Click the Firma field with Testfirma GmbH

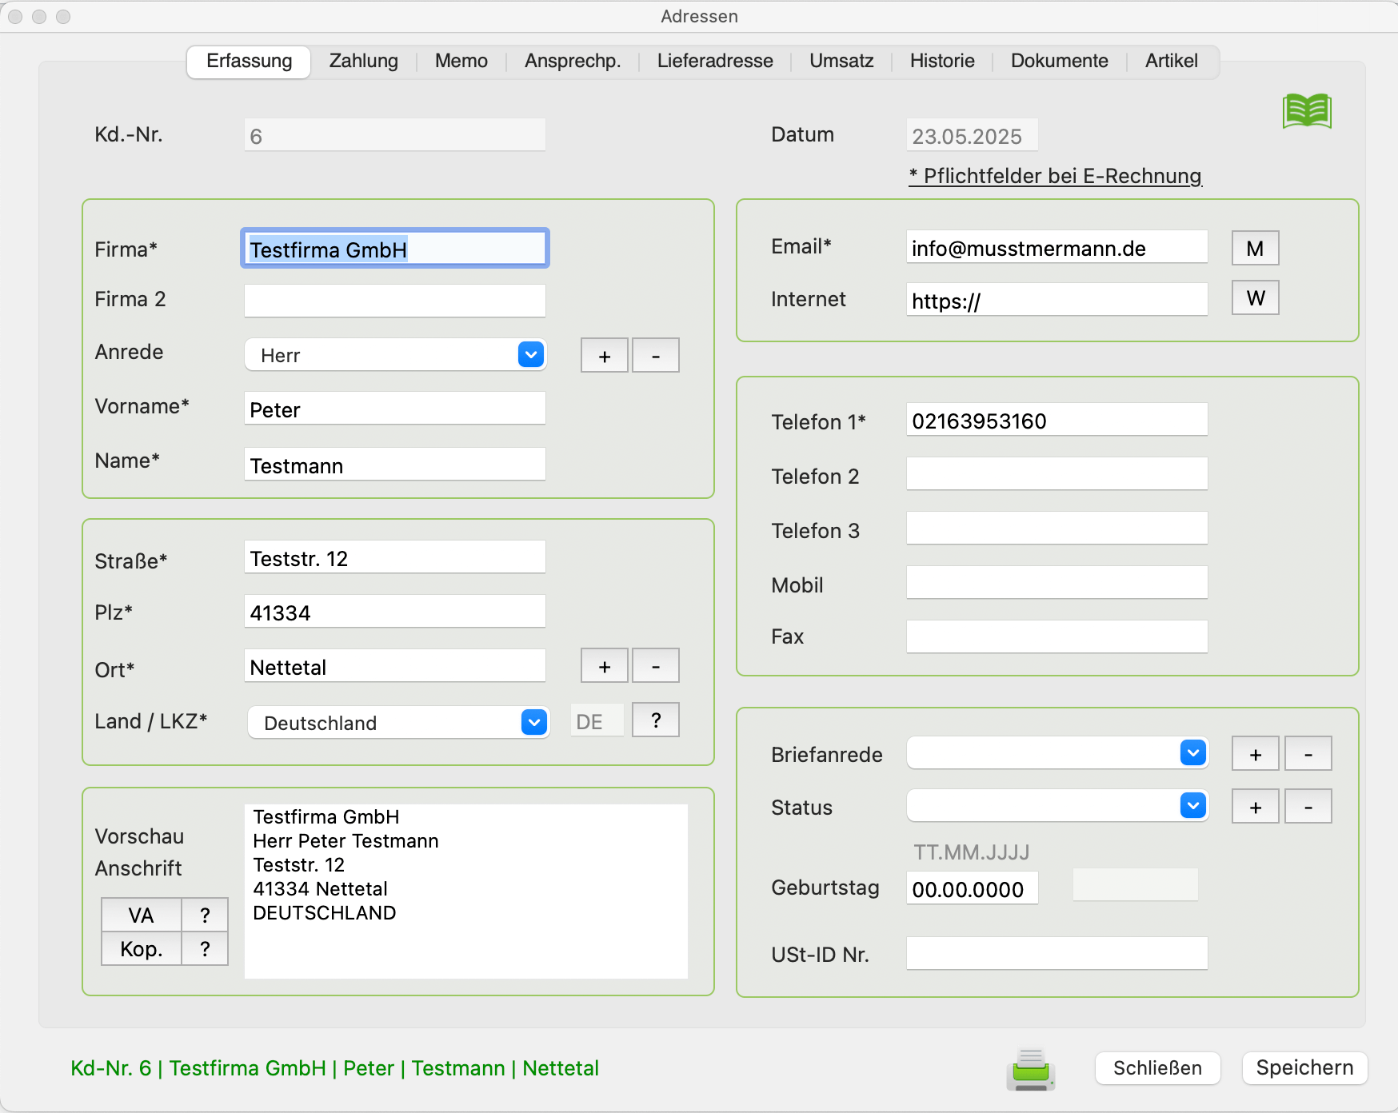coord(395,249)
